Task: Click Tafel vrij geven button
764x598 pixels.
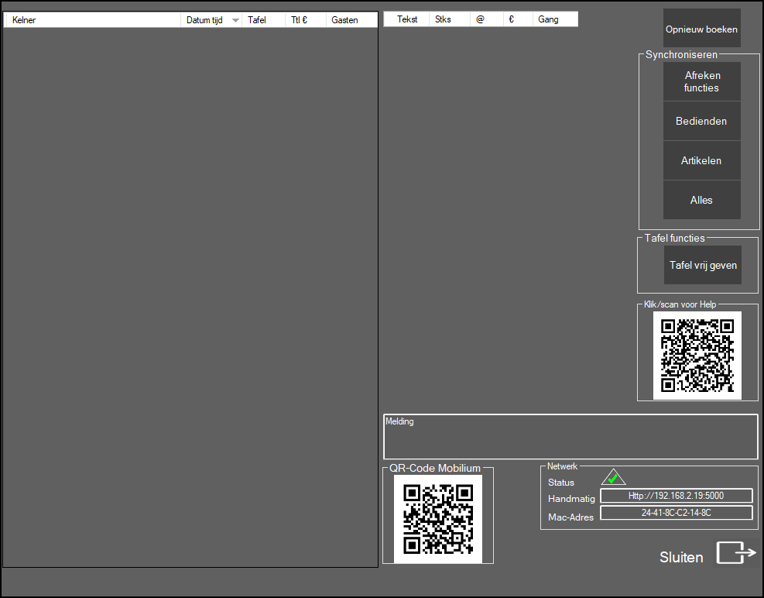Action: (703, 265)
